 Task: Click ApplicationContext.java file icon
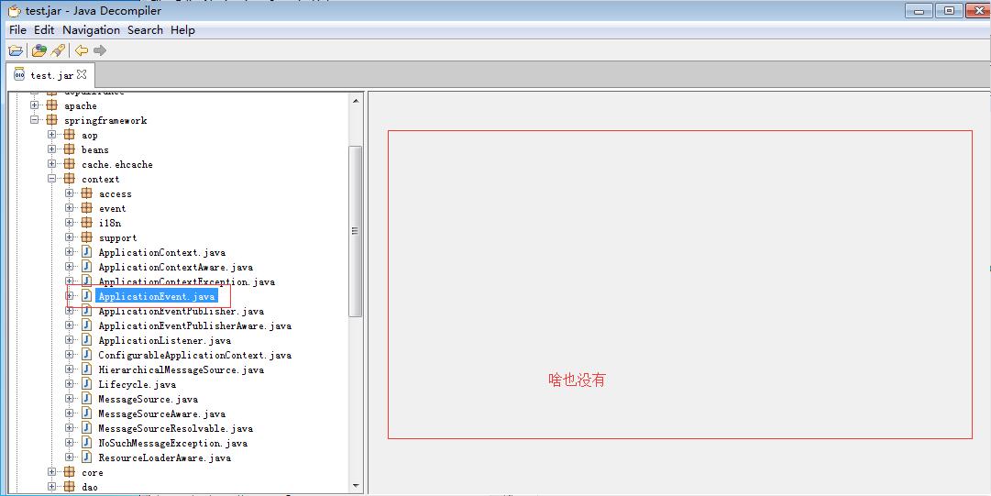pos(86,252)
